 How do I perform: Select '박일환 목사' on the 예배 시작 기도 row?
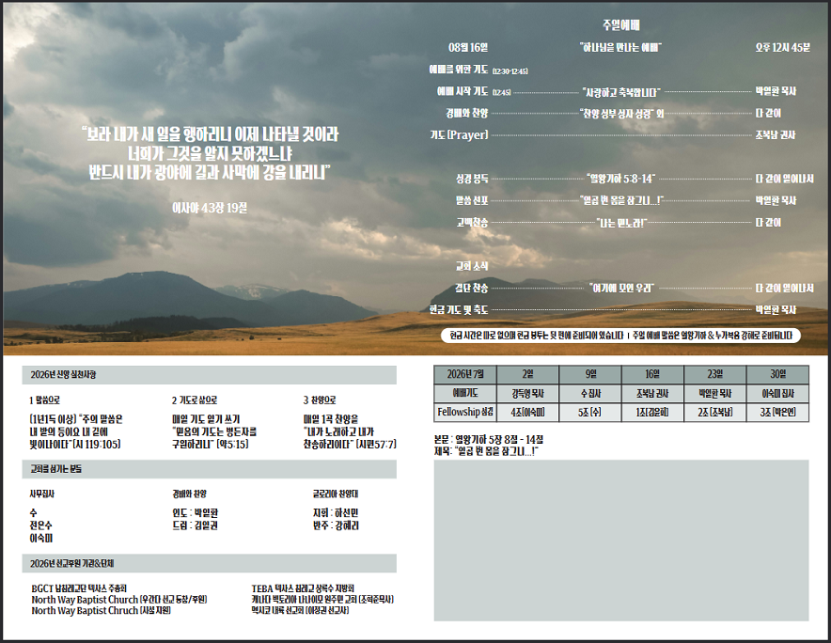click(x=776, y=92)
